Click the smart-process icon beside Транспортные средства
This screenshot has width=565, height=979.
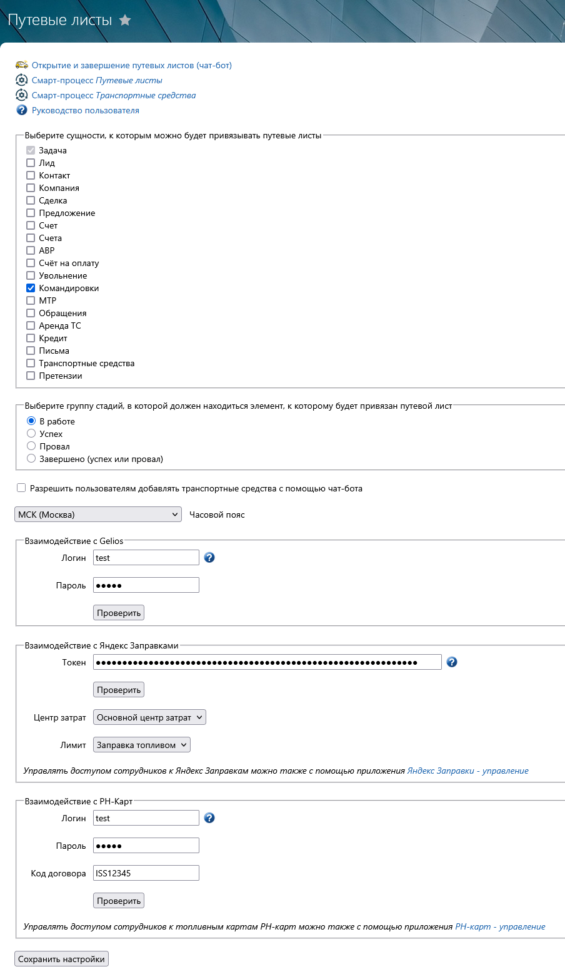click(x=22, y=95)
